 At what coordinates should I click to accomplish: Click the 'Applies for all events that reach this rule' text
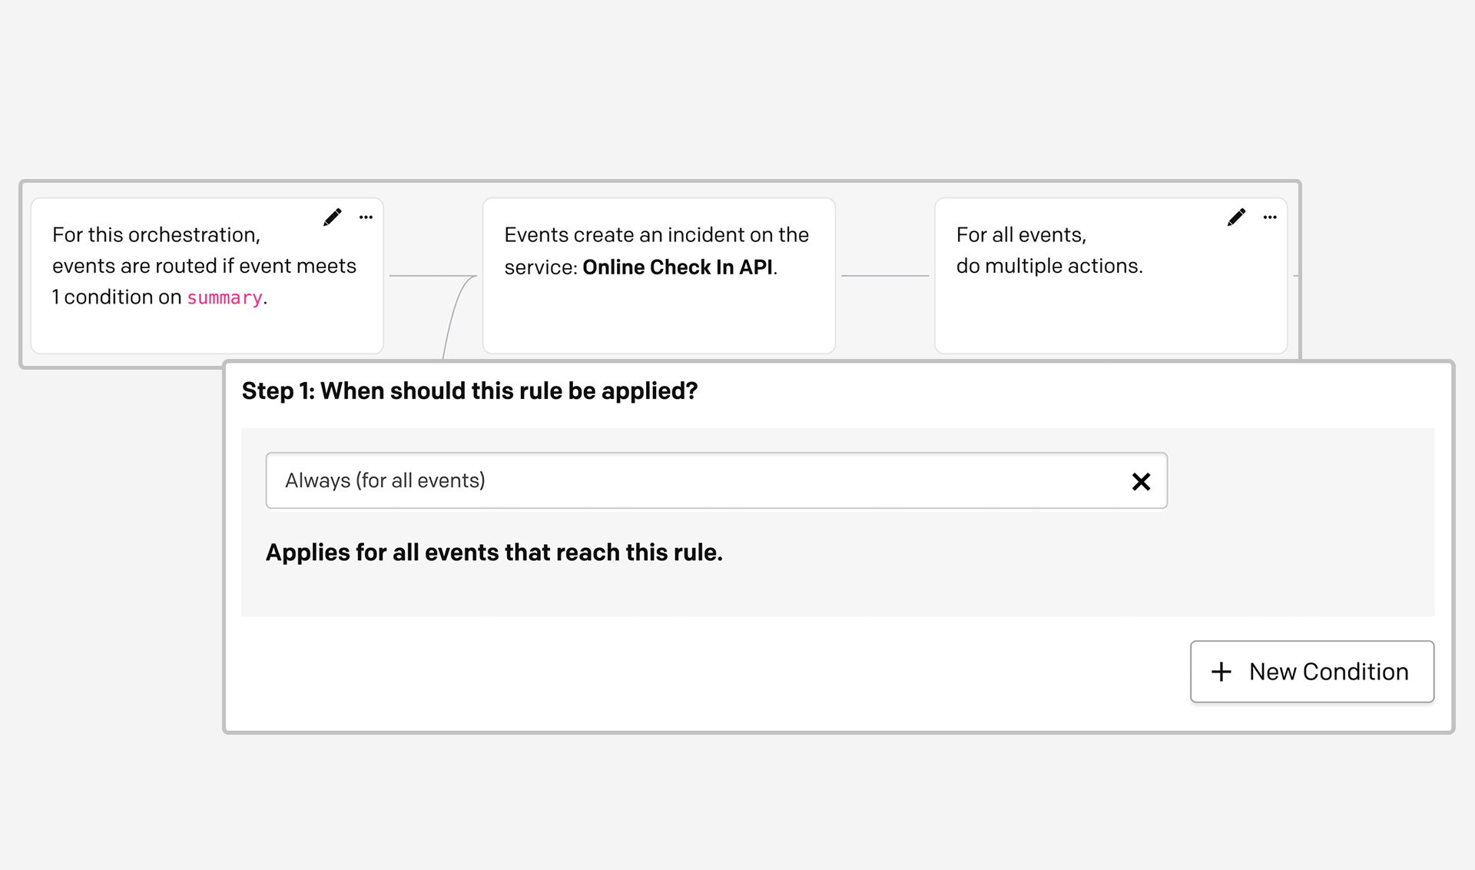tap(494, 553)
